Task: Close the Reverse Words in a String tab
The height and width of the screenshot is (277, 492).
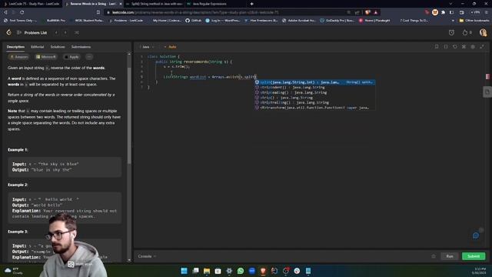Action: pyautogui.click(x=121, y=4)
